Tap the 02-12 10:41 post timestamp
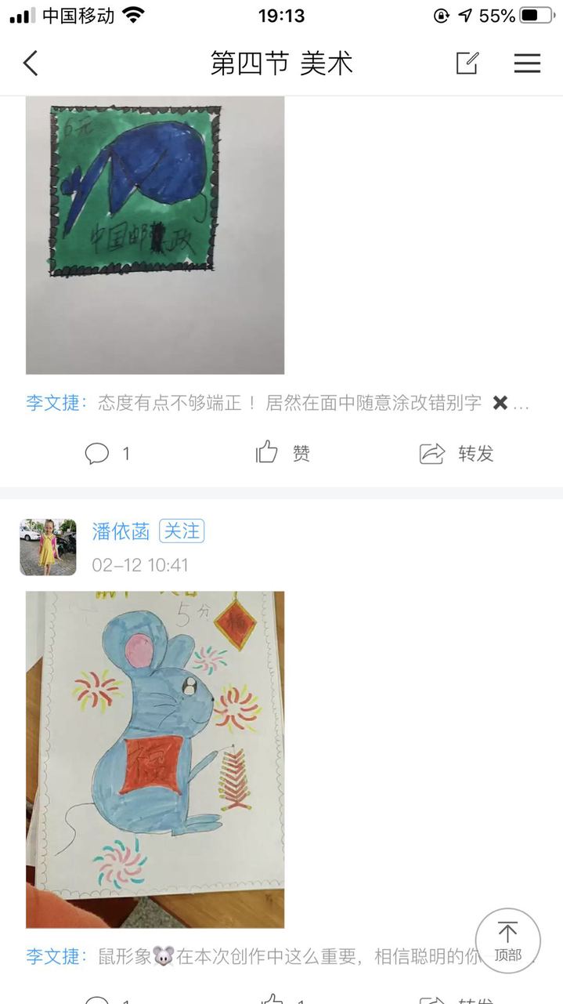 [140, 564]
